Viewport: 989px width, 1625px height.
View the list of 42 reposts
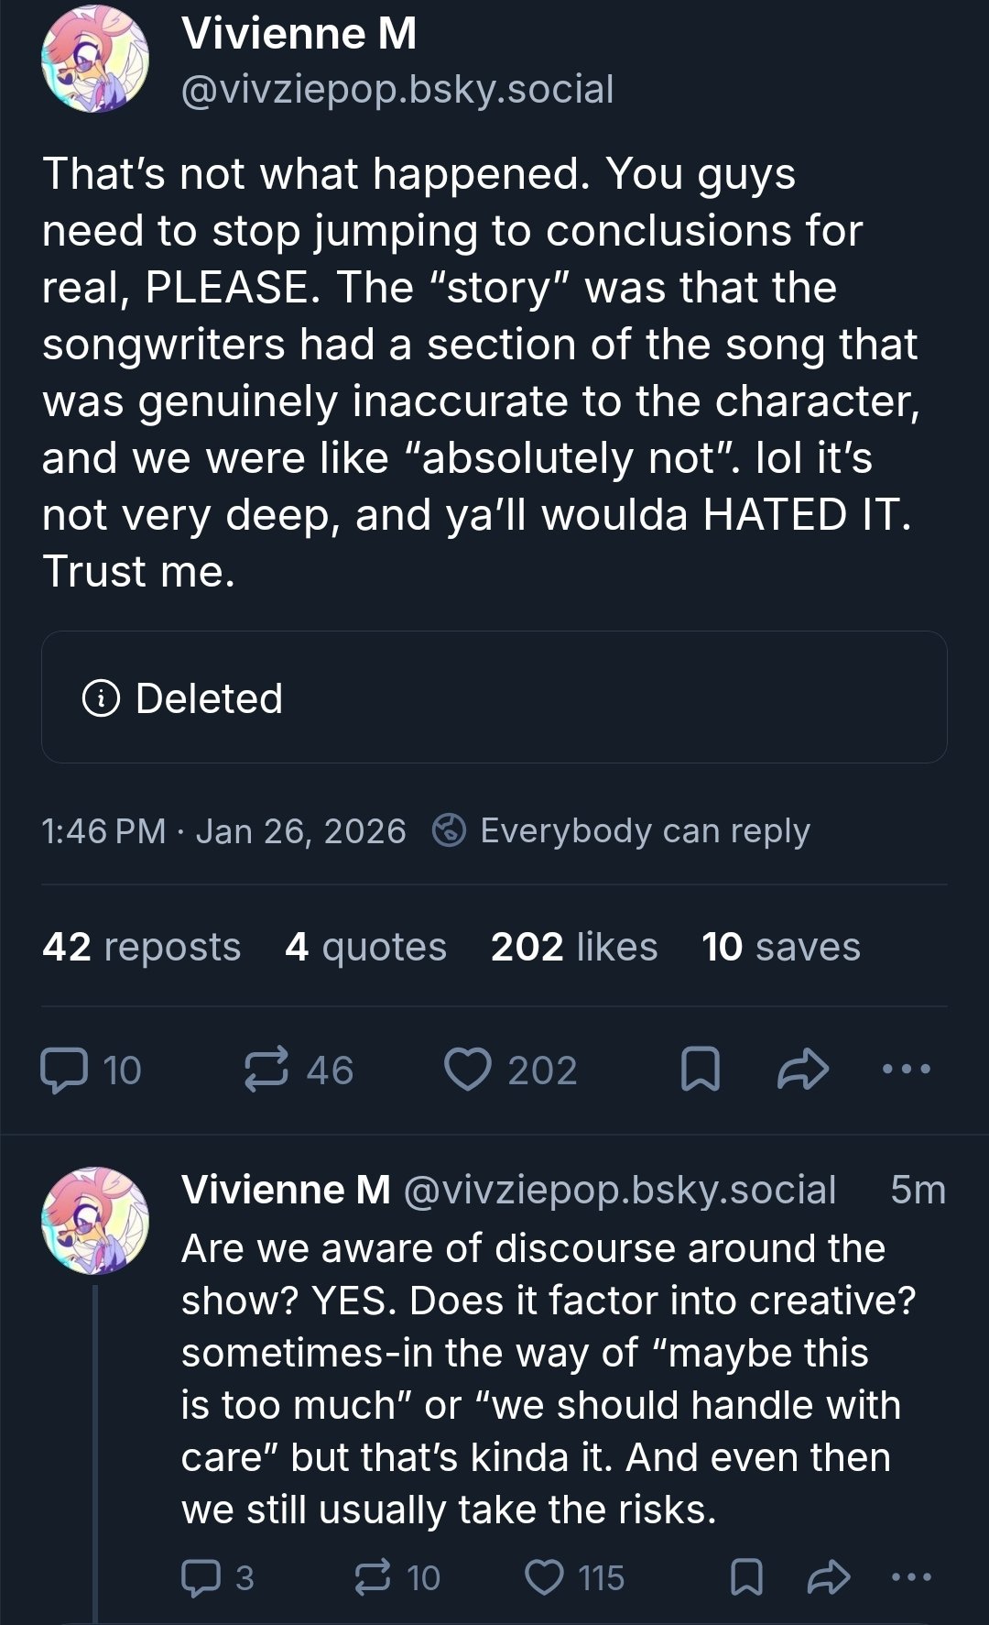142,947
